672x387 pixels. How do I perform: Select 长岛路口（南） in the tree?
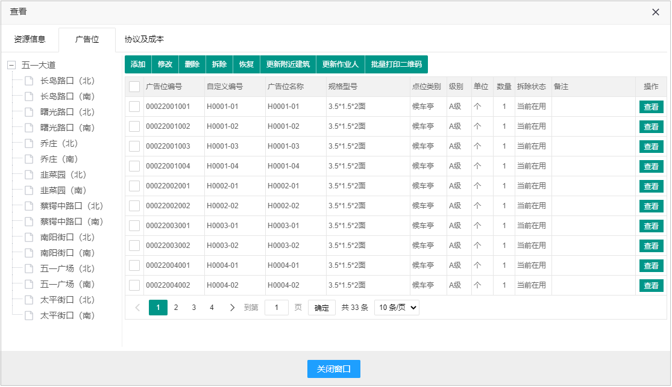68,96
